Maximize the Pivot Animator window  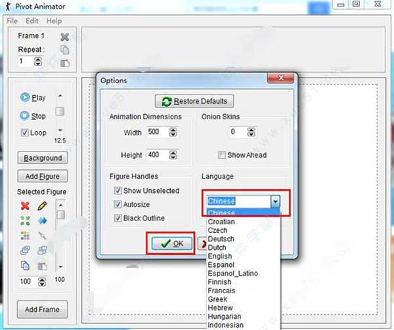[x=356, y=4]
